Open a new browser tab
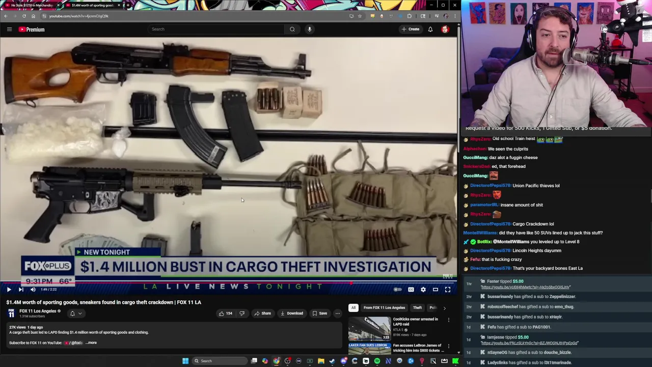The height and width of the screenshot is (367, 652). pyautogui.click(x=128, y=5)
